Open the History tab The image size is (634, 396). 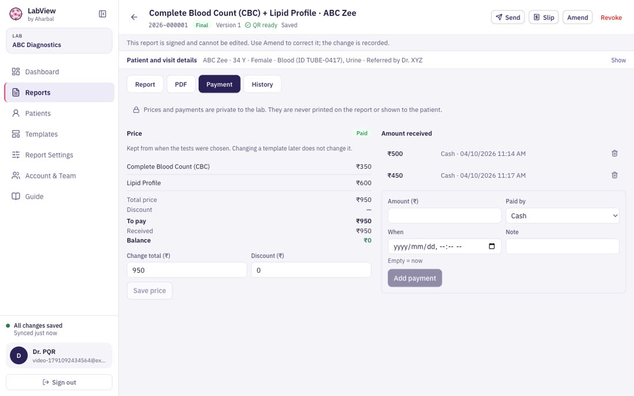point(262,85)
